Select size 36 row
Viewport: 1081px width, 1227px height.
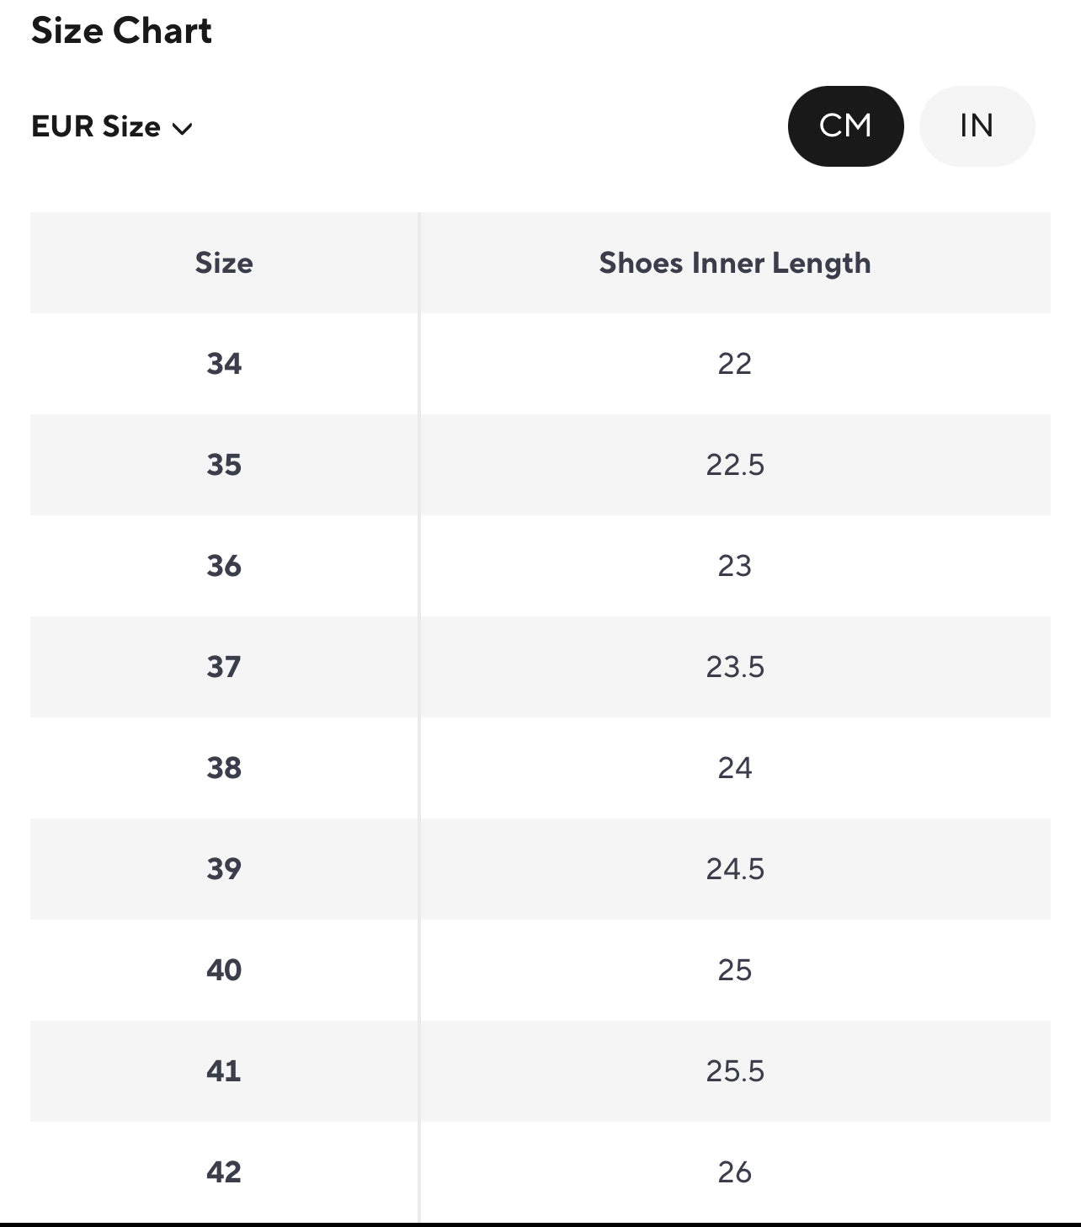(x=224, y=566)
